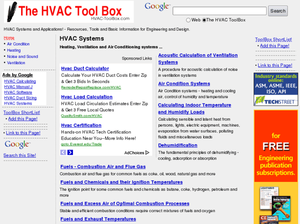Screen dimensions: 300x224
Task: Click the Ads by Google label
Action: tap(18, 75)
